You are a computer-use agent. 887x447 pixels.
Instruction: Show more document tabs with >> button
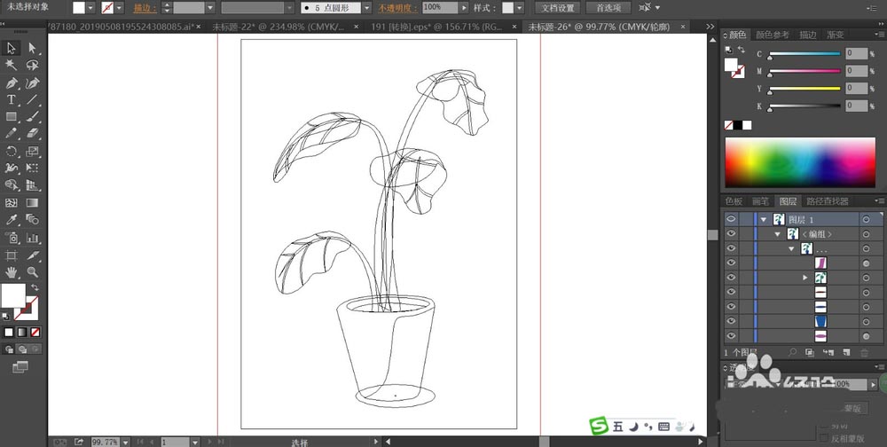pos(710,27)
